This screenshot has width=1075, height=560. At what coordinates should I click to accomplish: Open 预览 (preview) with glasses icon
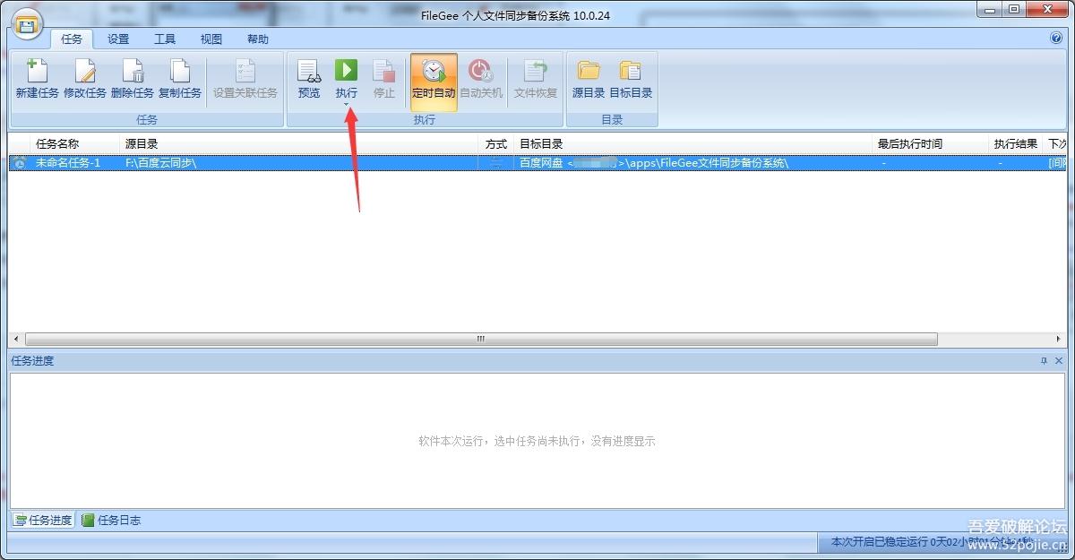point(309,78)
